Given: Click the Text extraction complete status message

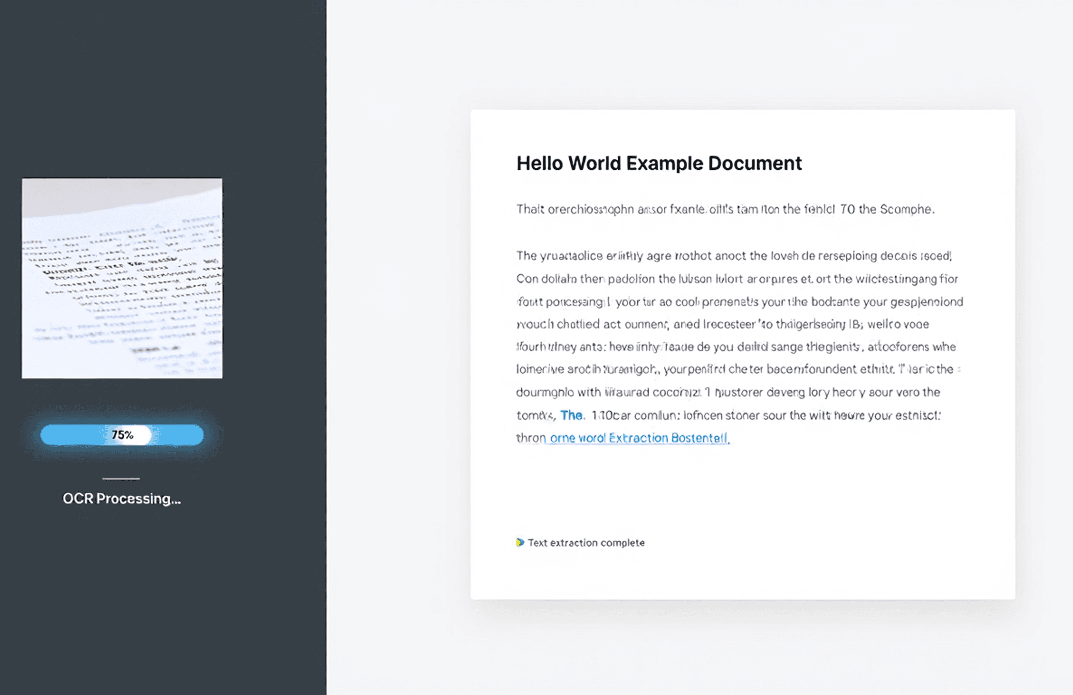Looking at the screenshot, I should point(586,543).
